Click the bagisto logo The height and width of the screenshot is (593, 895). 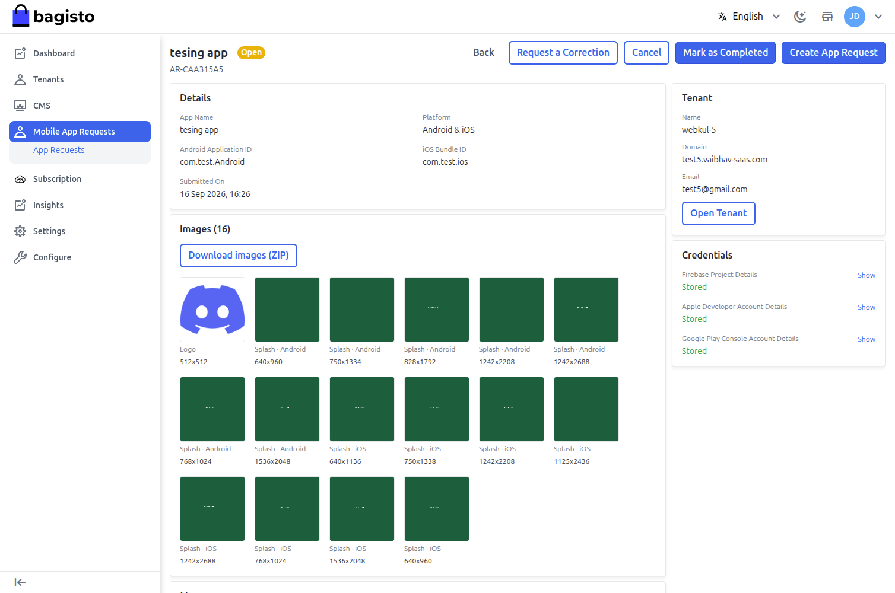click(x=53, y=16)
